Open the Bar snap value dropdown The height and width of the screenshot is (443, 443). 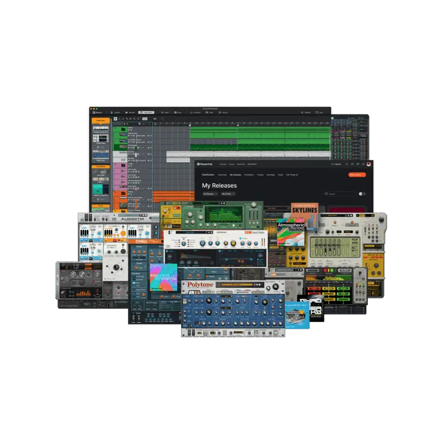[157, 119]
